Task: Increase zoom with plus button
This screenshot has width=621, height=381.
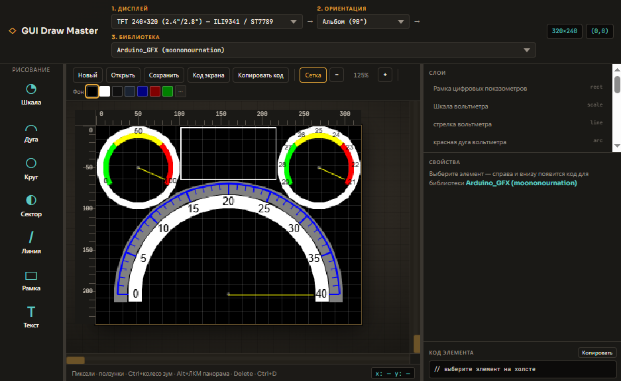Action: pos(385,75)
